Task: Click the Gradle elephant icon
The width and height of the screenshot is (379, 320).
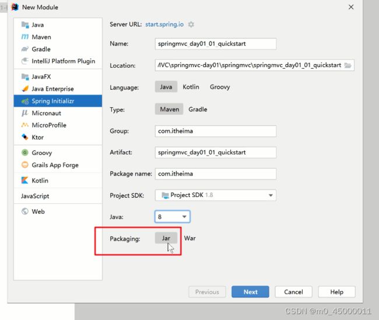Action: 25,49
